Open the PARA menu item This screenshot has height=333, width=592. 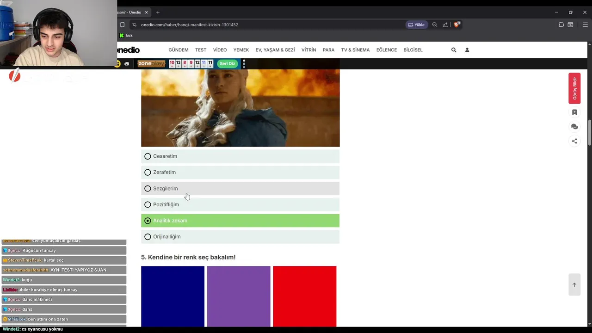[328, 50]
